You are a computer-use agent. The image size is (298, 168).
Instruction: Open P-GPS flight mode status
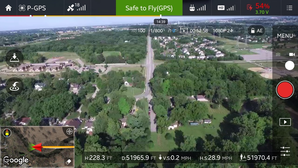[x=32, y=8]
